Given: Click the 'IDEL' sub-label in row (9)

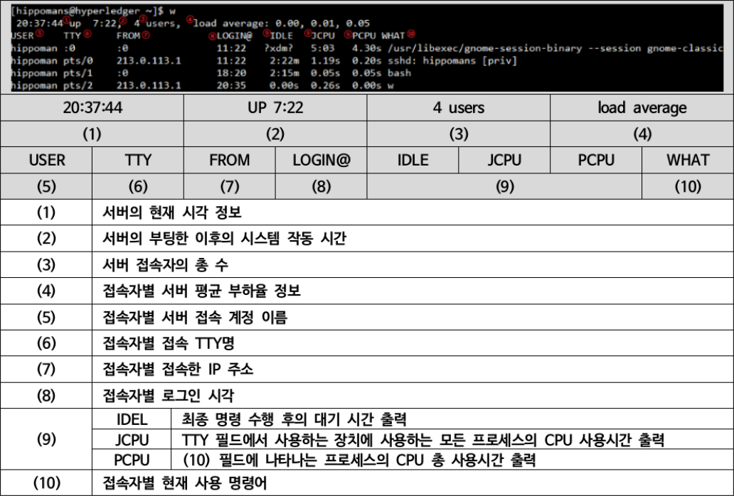Looking at the screenshot, I should coord(132,419).
